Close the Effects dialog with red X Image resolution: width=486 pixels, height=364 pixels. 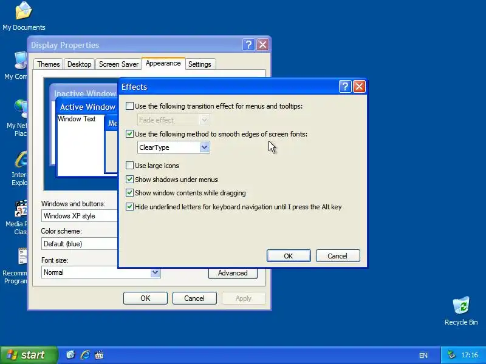359,86
